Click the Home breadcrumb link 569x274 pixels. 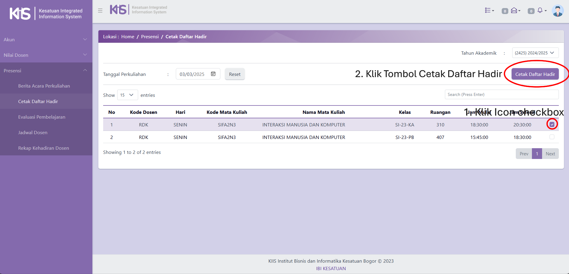[128, 36]
